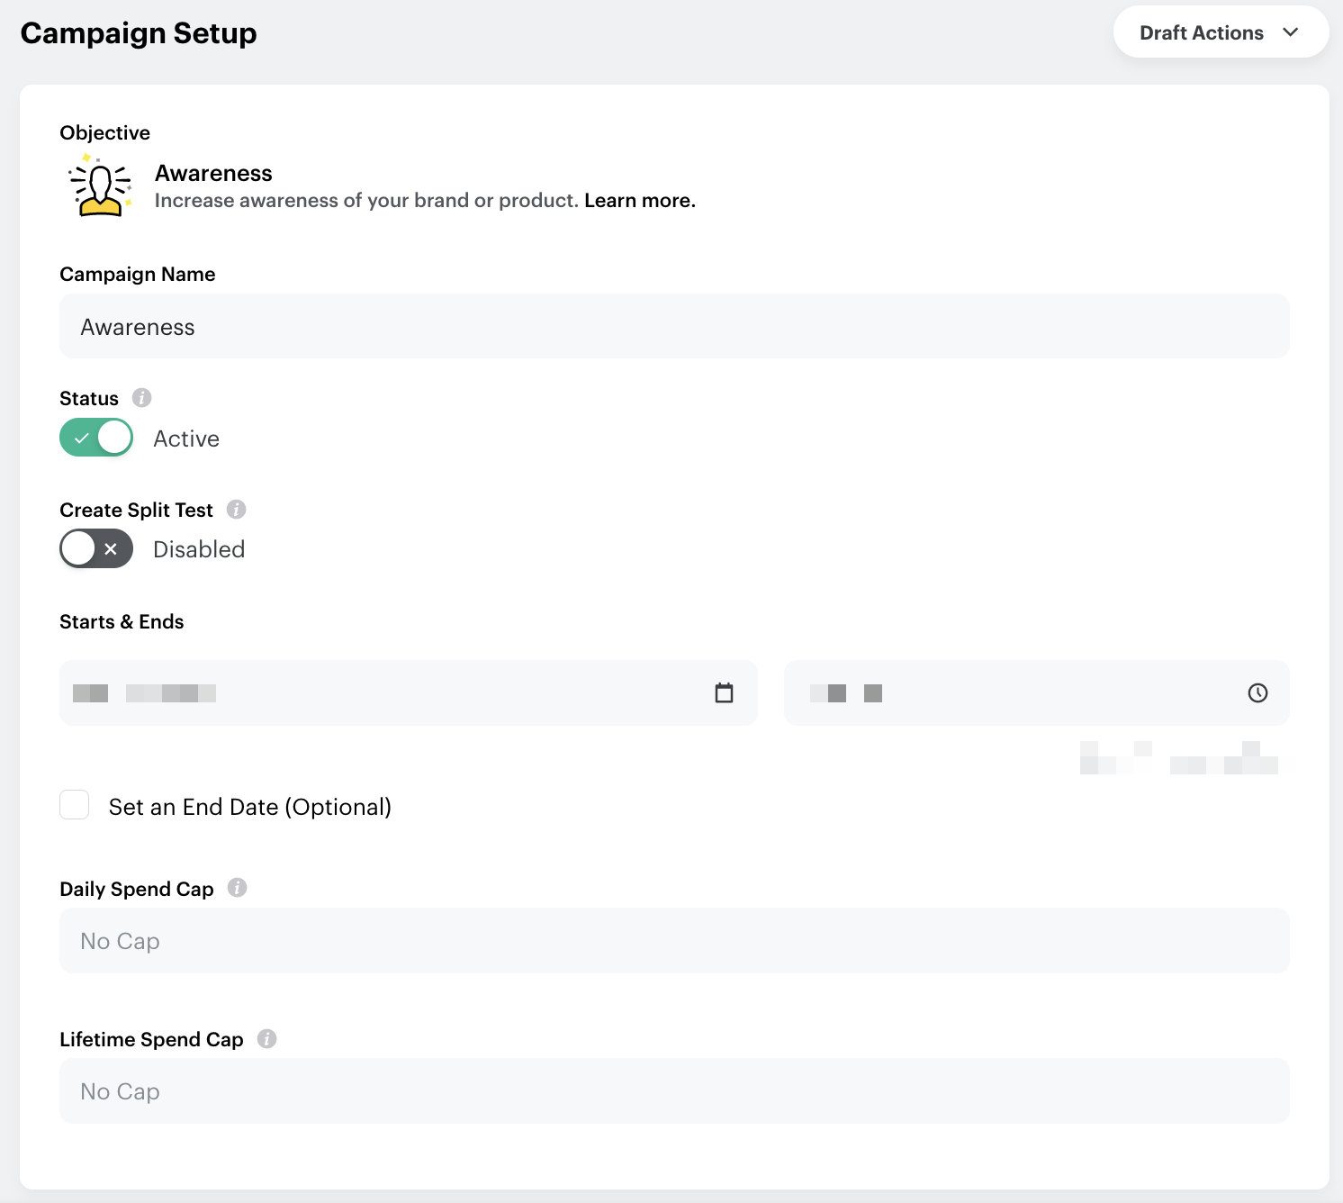Click the Status info icon

[142, 397]
